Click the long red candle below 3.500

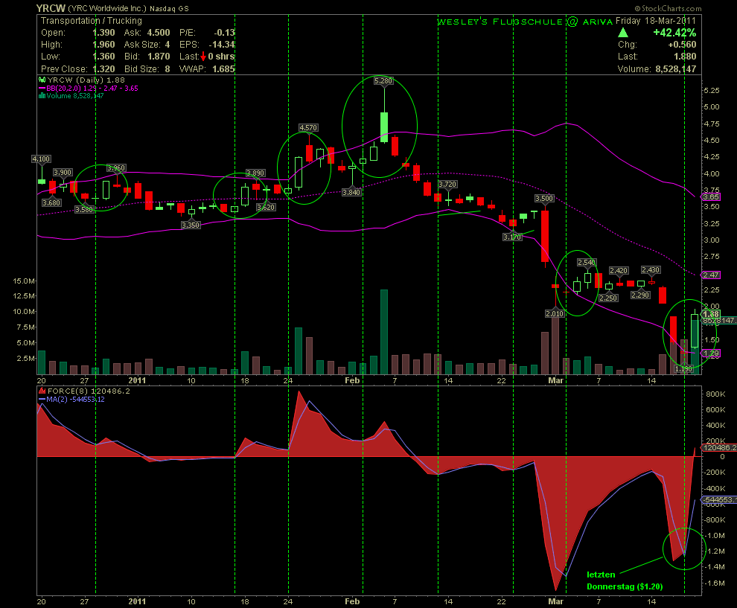(545, 236)
